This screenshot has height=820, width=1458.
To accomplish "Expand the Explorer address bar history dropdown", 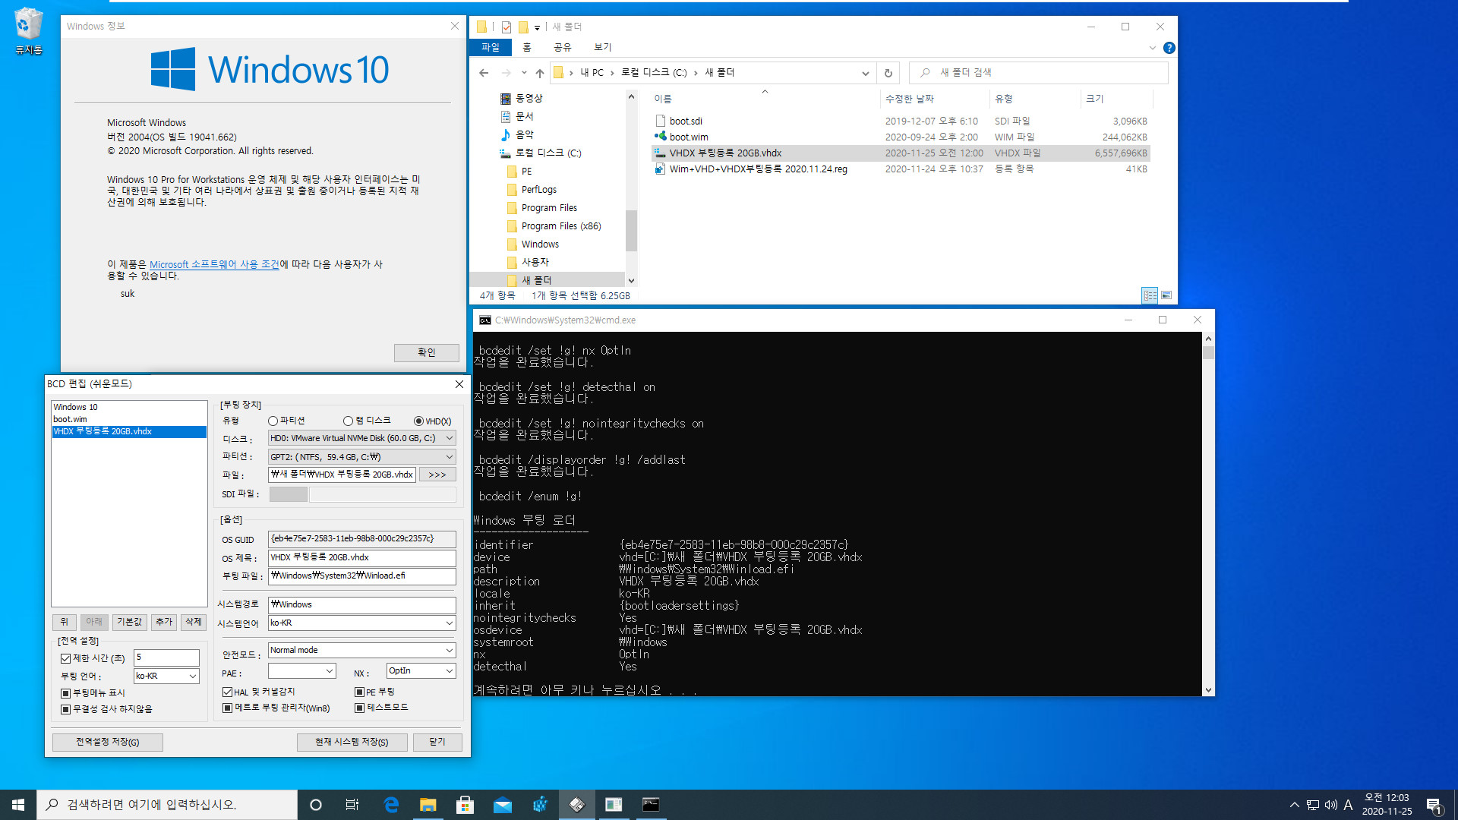I will click(x=865, y=73).
